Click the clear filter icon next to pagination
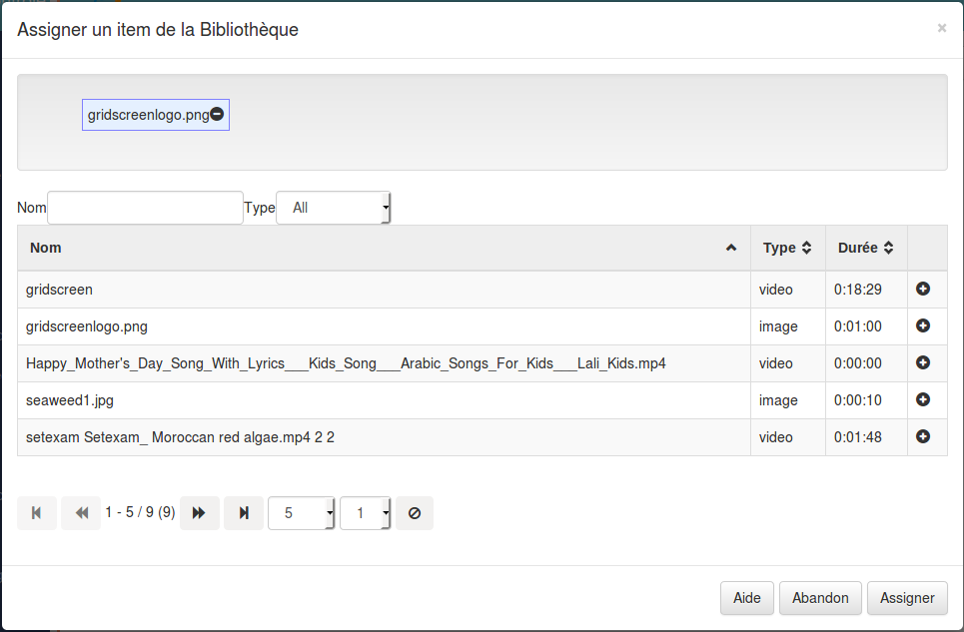The height and width of the screenshot is (632, 964). pos(414,512)
